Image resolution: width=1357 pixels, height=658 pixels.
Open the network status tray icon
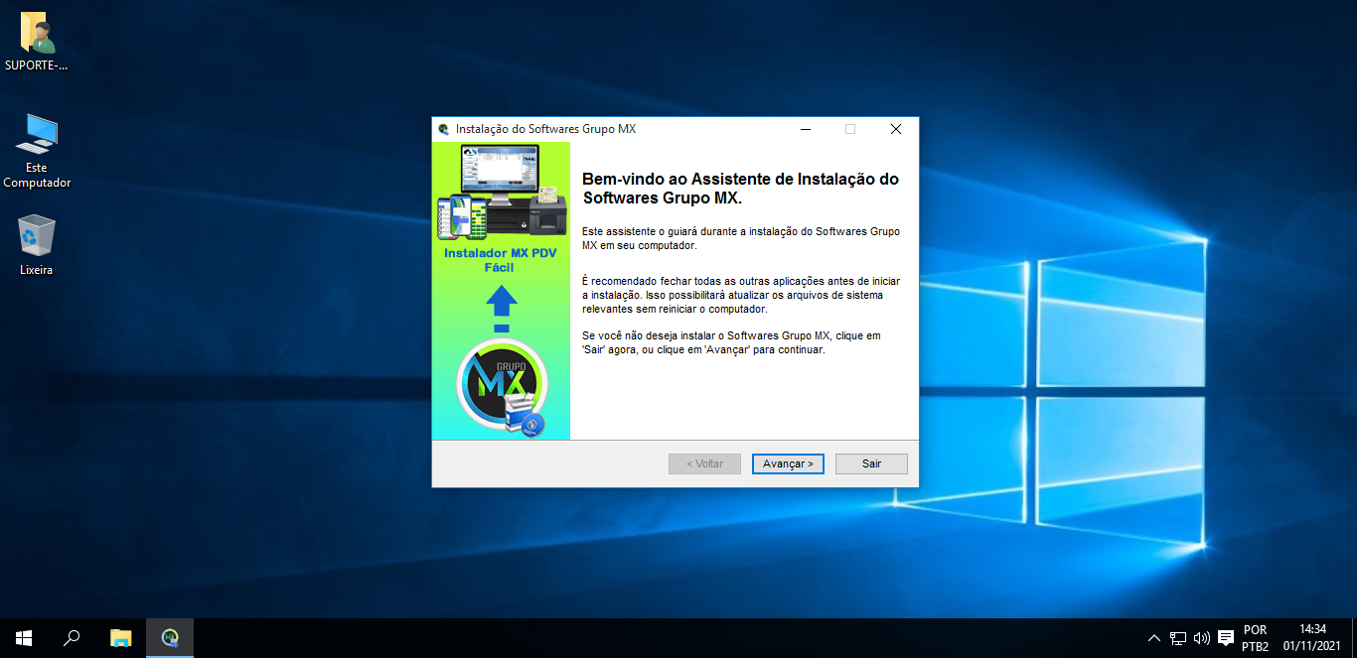point(1178,638)
